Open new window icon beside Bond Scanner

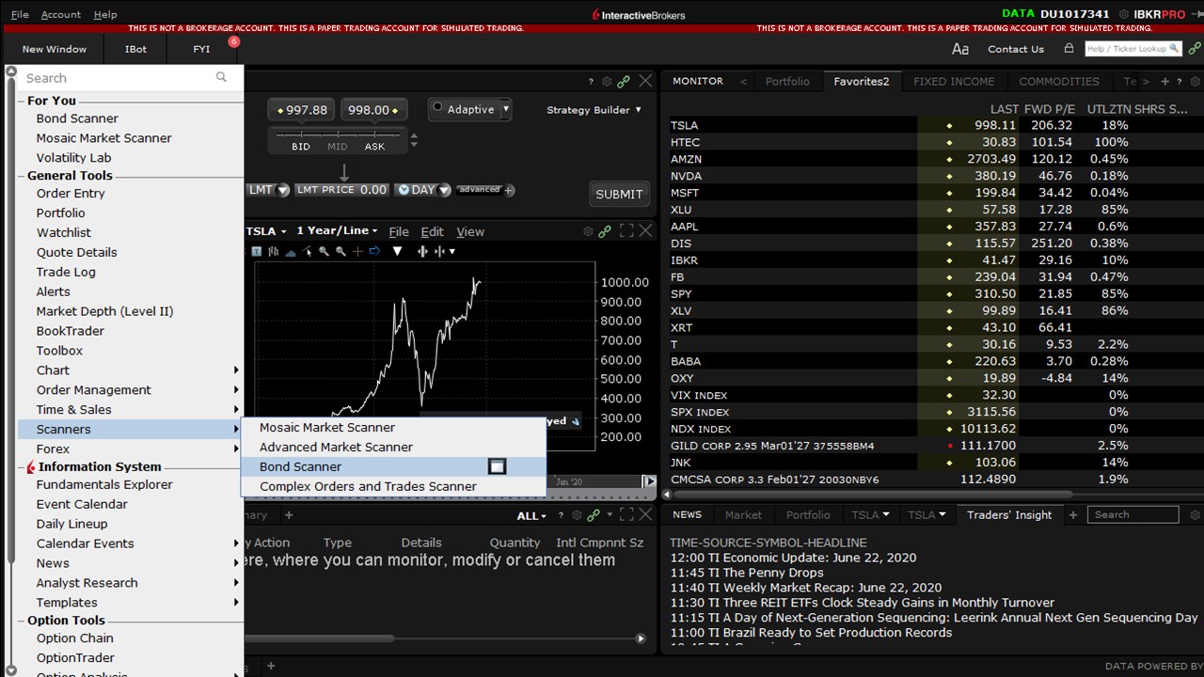497,466
